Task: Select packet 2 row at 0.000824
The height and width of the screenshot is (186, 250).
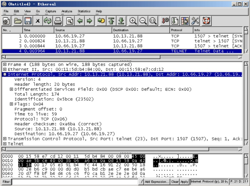Action: (x=122, y=41)
